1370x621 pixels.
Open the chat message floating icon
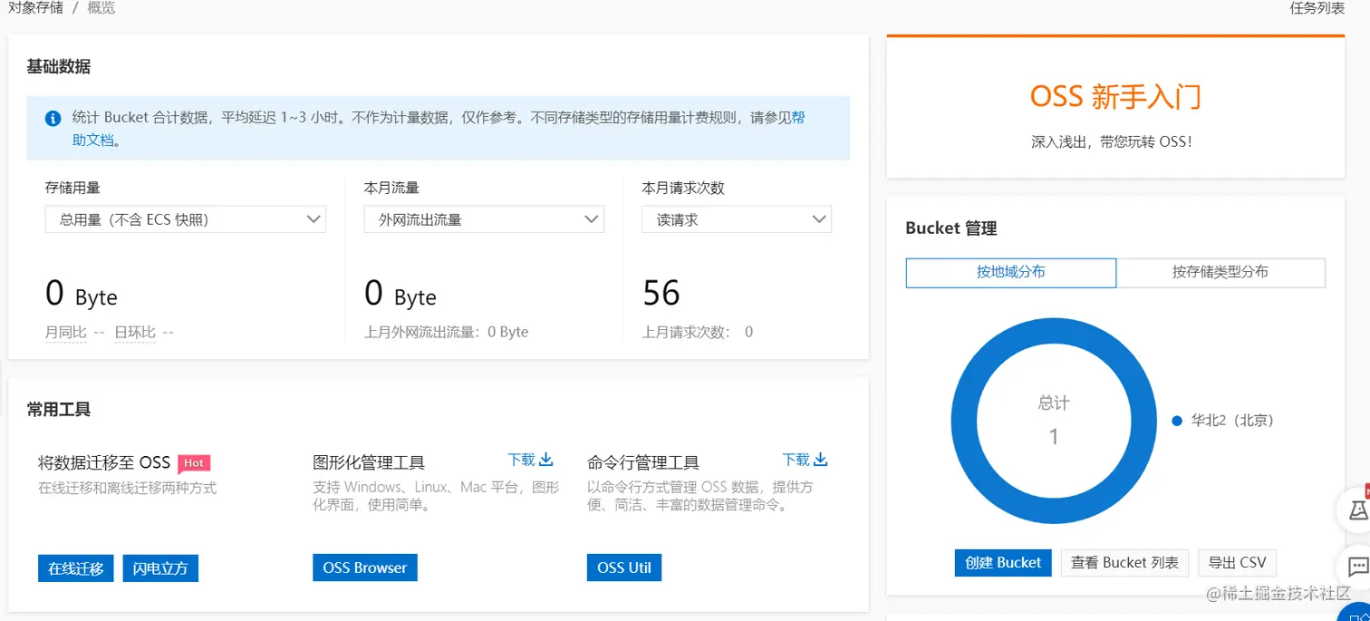(x=1357, y=568)
